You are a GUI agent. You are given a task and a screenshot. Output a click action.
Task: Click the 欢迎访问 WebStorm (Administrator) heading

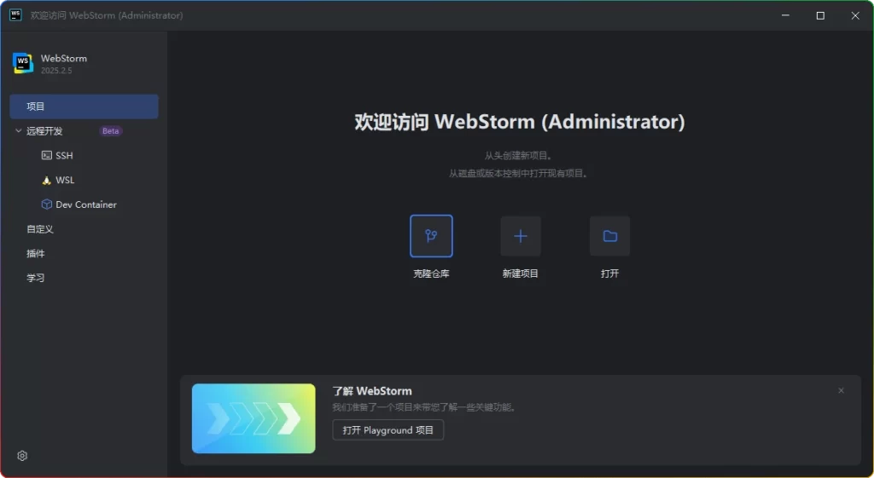(520, 121)
